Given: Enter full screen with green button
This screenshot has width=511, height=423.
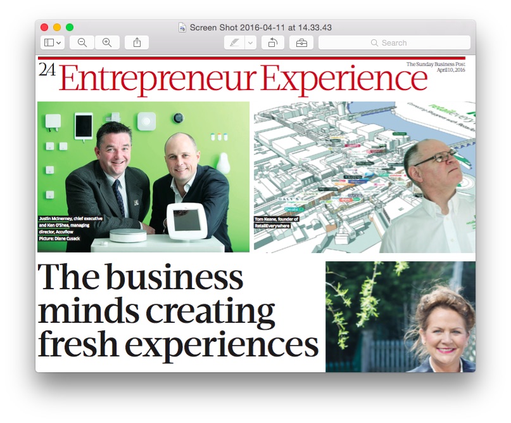Looking at the screenshot, I should tap(70, 27).
